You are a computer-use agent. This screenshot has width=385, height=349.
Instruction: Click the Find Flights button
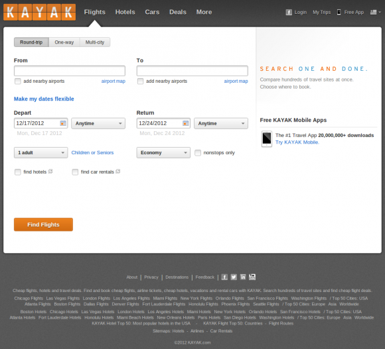click(x=43, y=224)
